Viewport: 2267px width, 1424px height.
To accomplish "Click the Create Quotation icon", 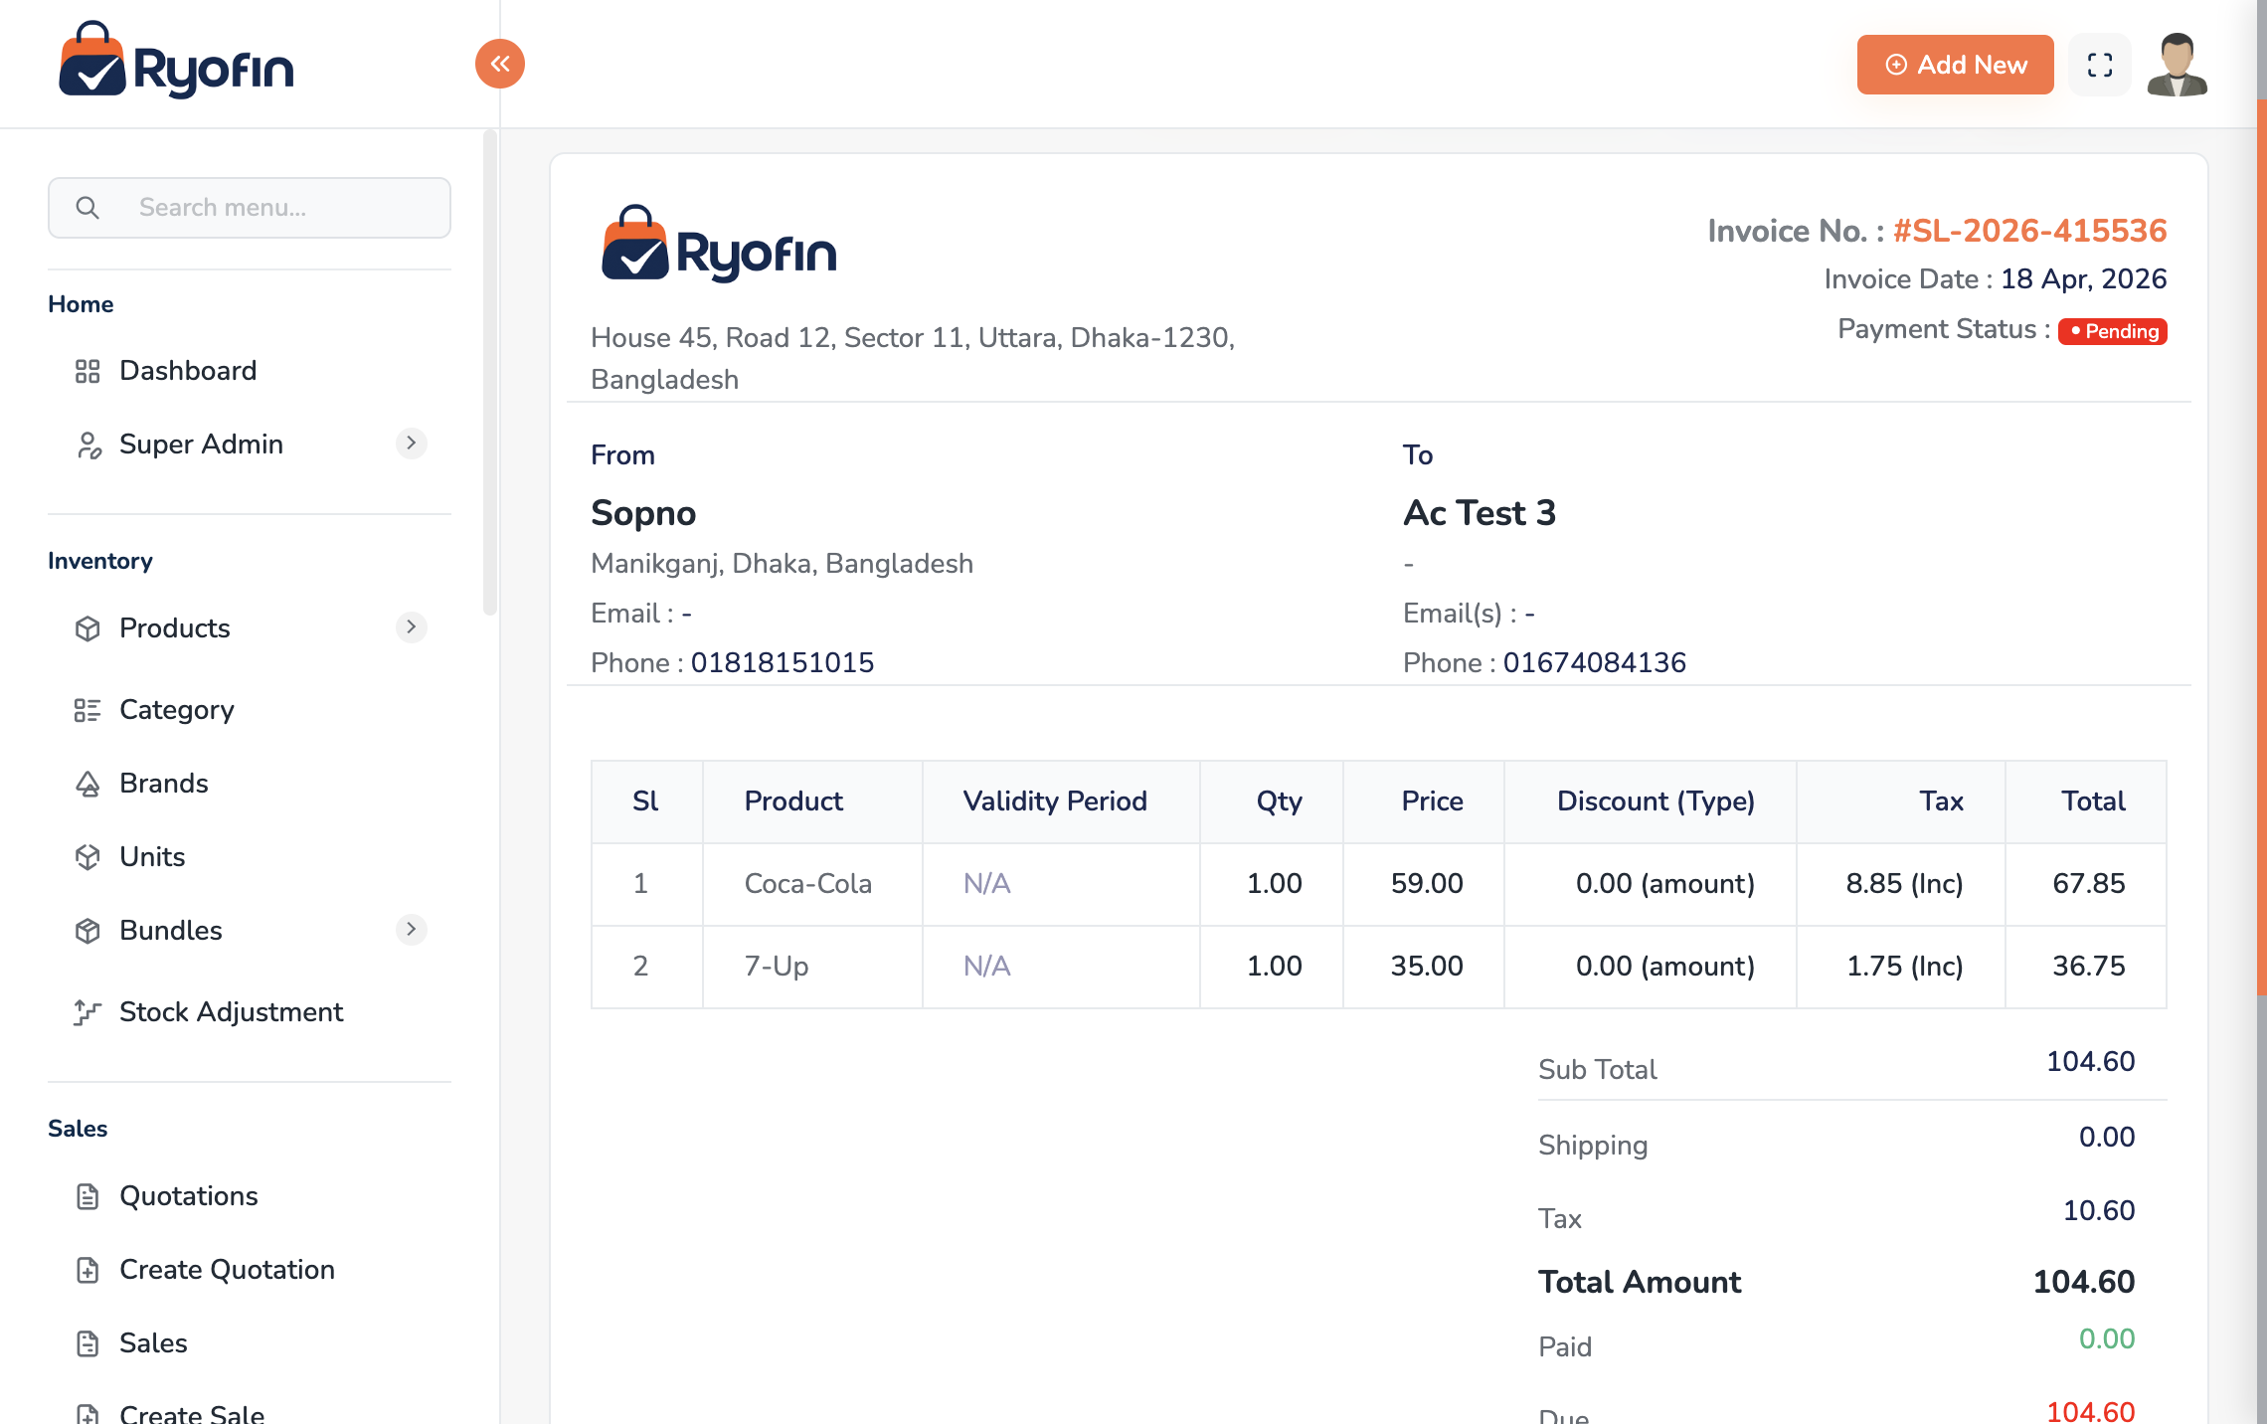I will coord(87,1270).
